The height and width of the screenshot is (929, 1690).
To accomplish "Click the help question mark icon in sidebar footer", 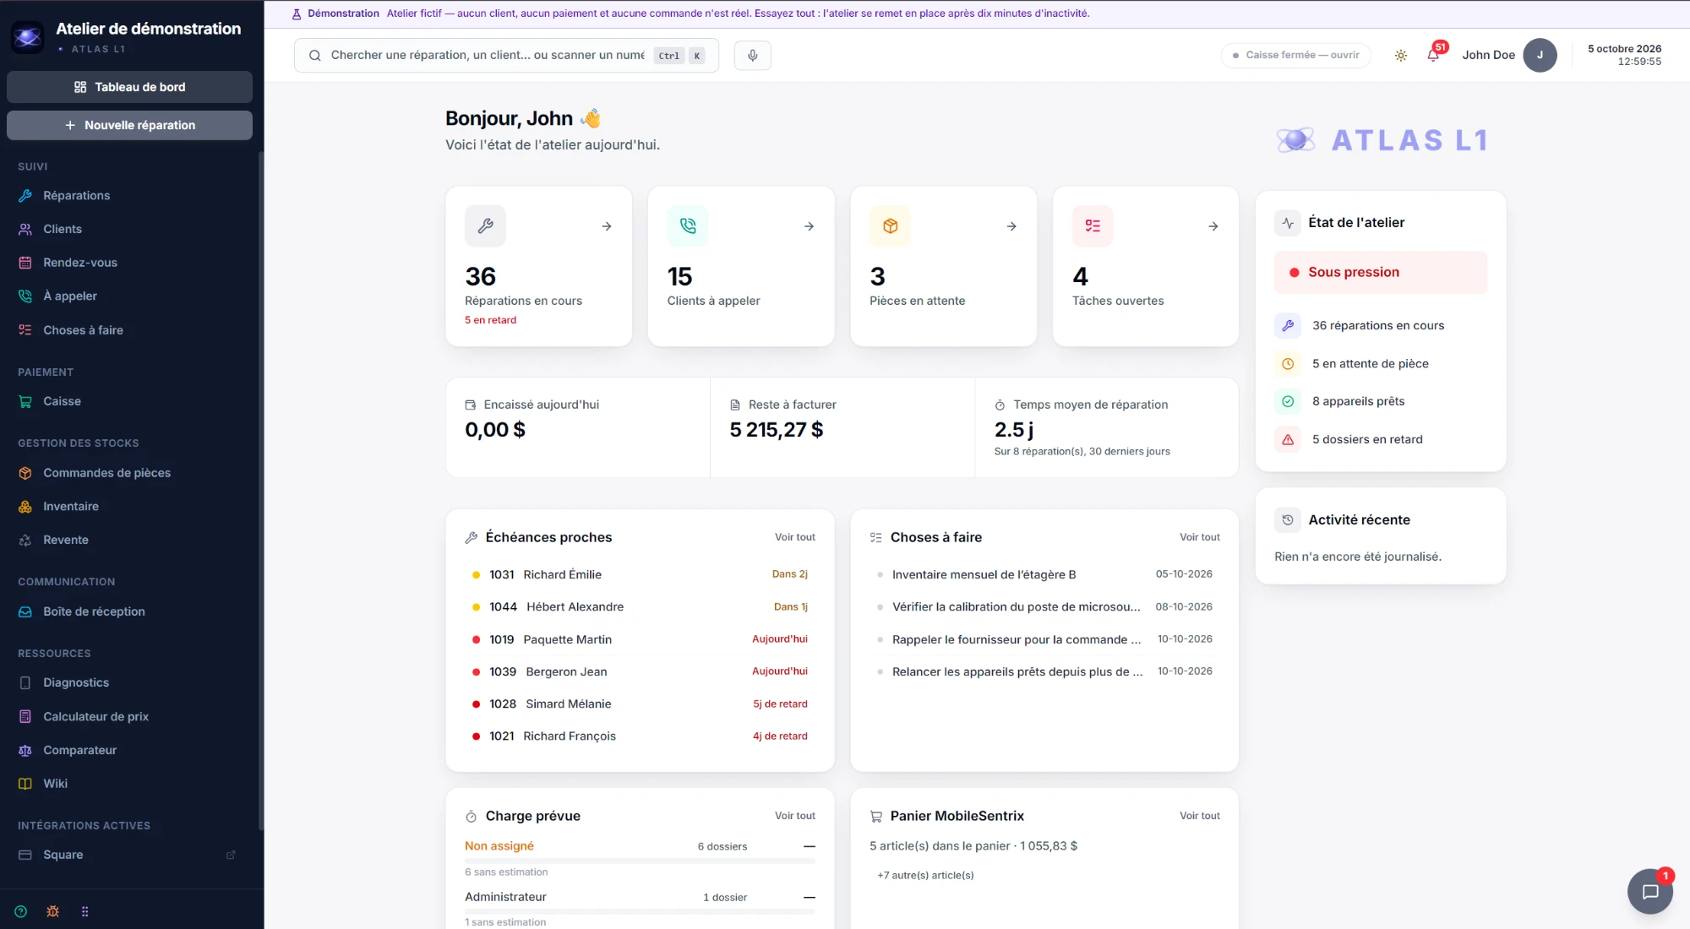I will (x=21, y=911).
